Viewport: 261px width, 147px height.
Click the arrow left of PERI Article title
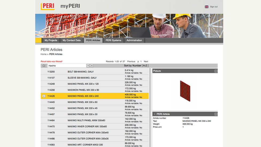point(154,114)
